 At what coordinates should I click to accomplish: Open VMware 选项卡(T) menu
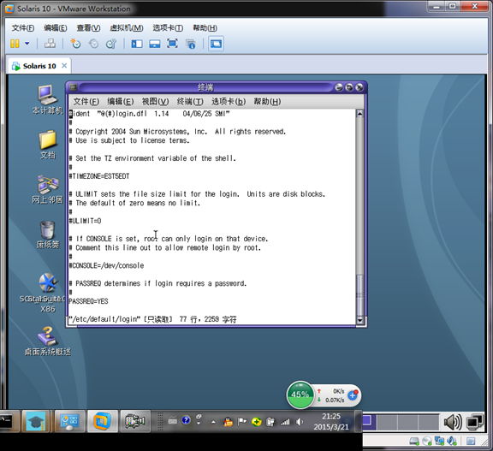click(168, 28)
